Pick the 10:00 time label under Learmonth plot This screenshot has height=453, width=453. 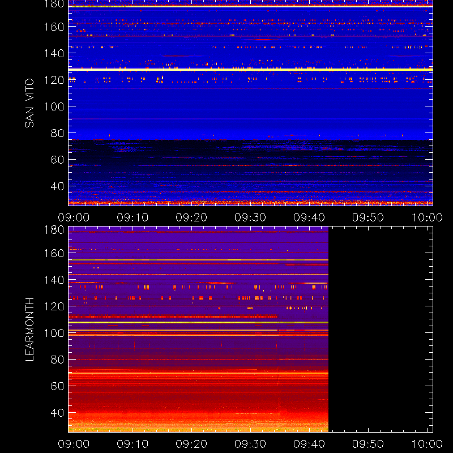coord(427,444)
